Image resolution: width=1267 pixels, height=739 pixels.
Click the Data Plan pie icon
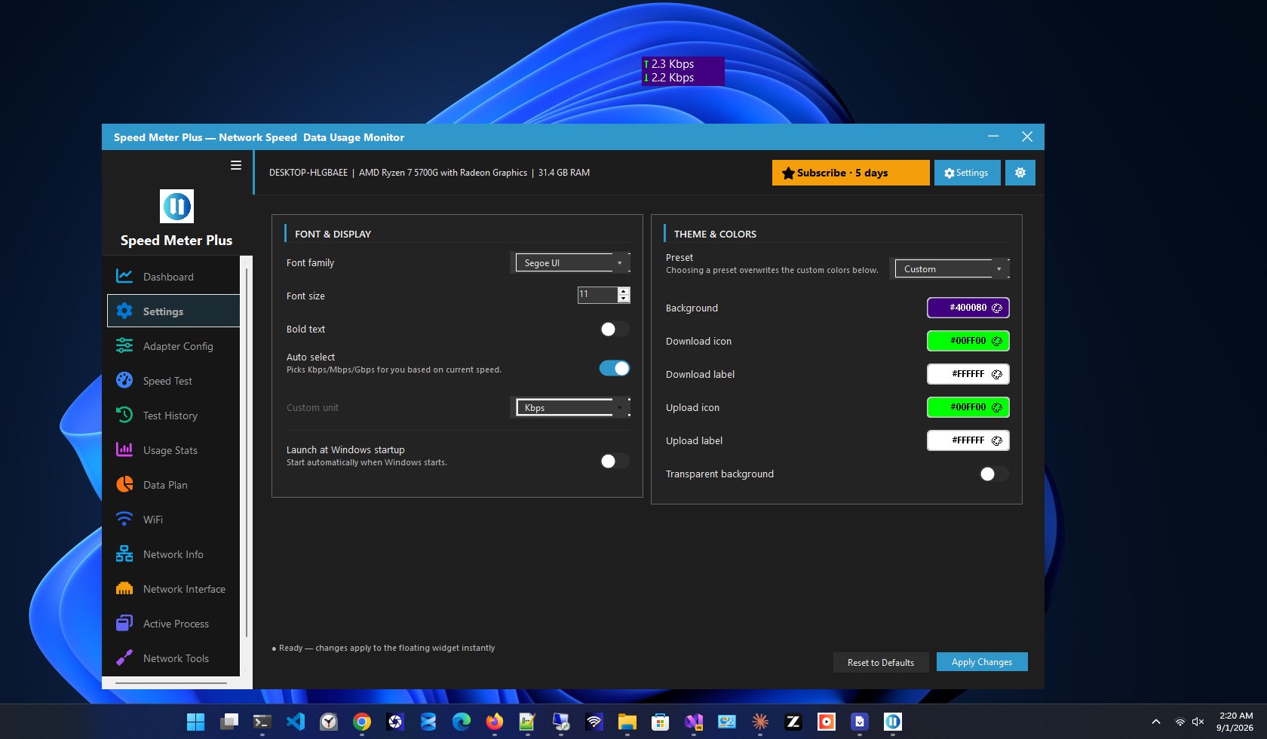(124, 484)
